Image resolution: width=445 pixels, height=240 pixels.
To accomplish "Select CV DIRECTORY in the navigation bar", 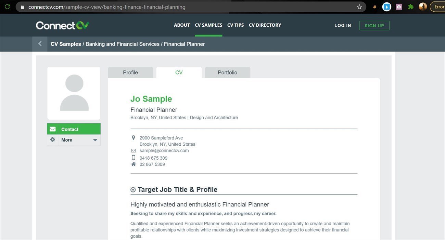I will 265,25.
